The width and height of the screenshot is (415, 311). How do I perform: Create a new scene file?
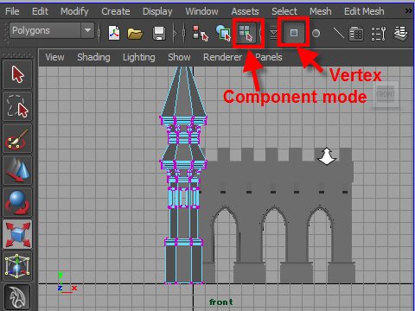(x=114, y=33)
